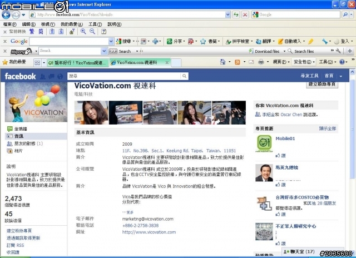
Task: Open the recent pages dropdown beside Forward button
Action: (23, 15)
